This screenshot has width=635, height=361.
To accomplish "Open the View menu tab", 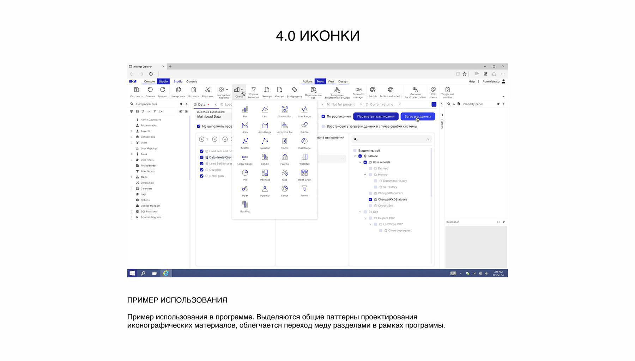I will click(331, 81).
